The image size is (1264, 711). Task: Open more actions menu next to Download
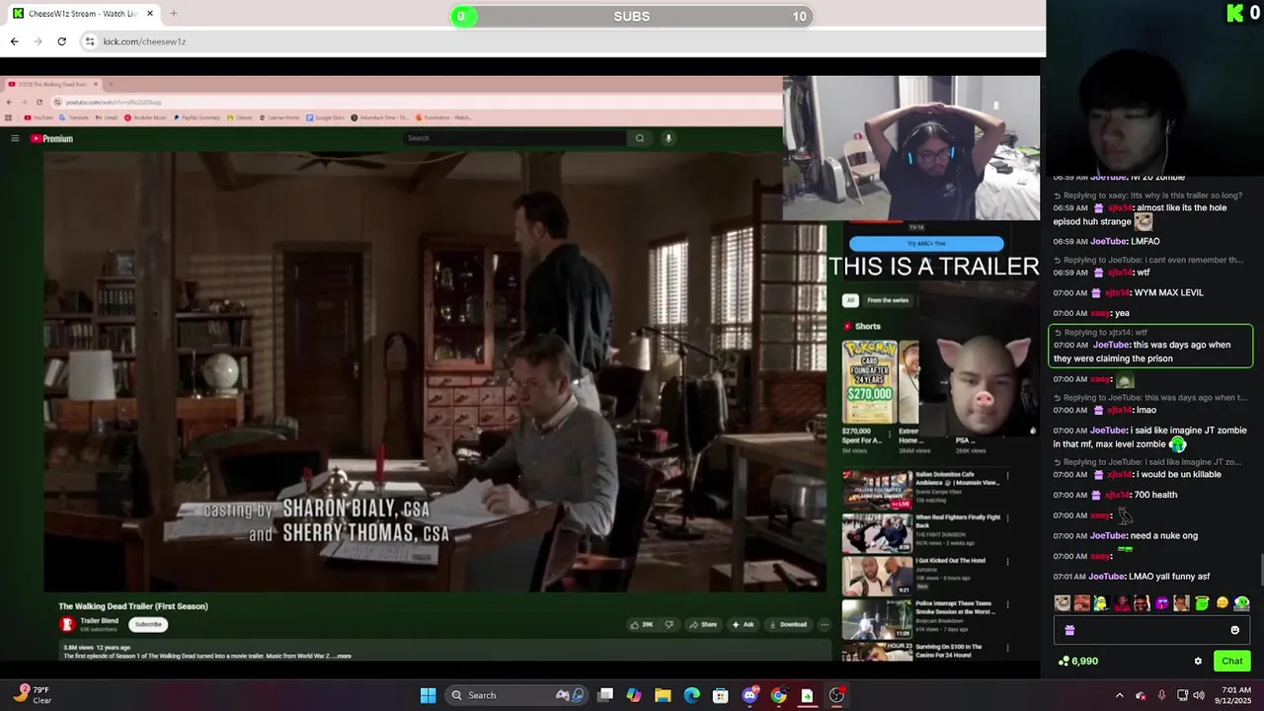point(825,624)
